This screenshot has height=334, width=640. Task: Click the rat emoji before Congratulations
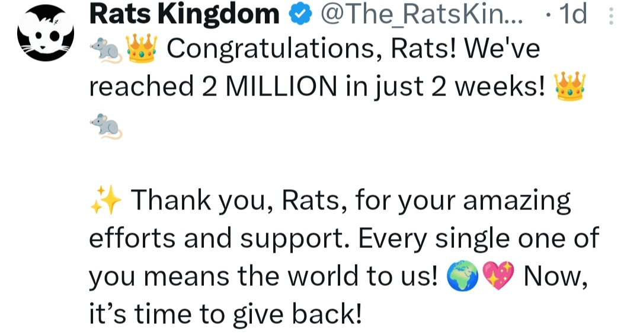coord(105,52)
